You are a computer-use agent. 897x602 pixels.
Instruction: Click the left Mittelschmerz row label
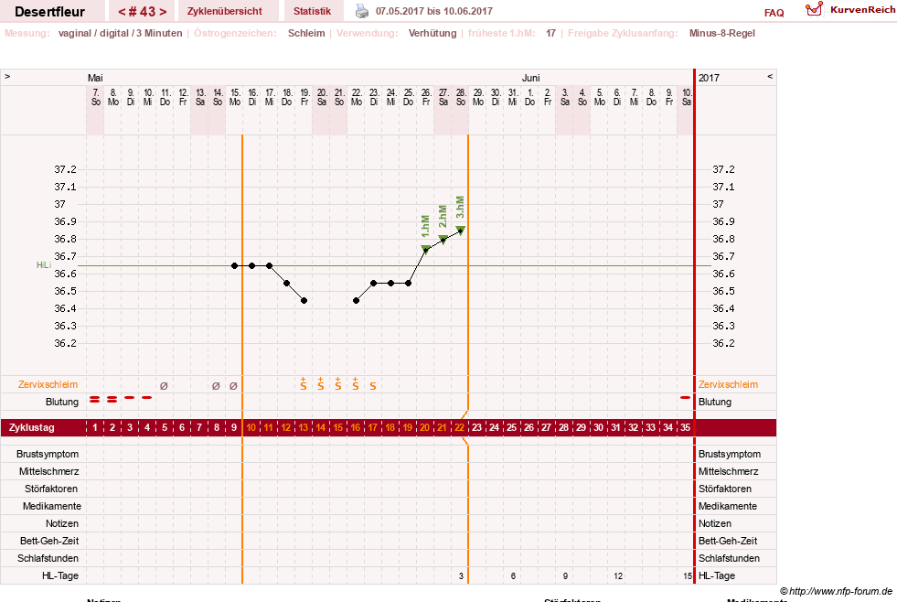pos(49,471)
